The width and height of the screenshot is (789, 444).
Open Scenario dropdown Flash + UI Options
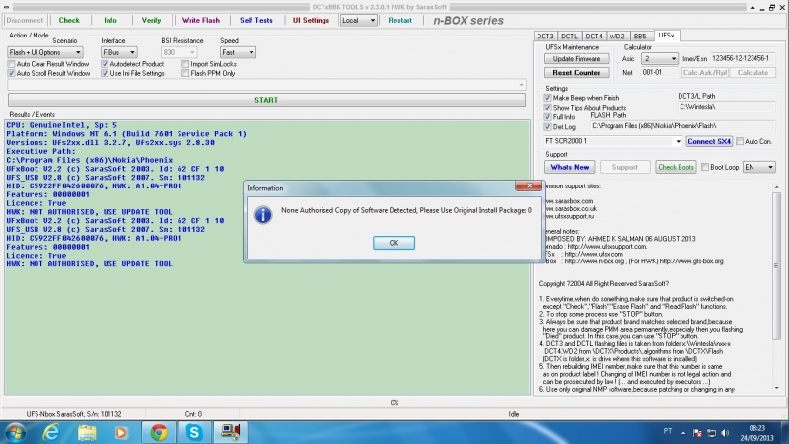tap(44, 52)
